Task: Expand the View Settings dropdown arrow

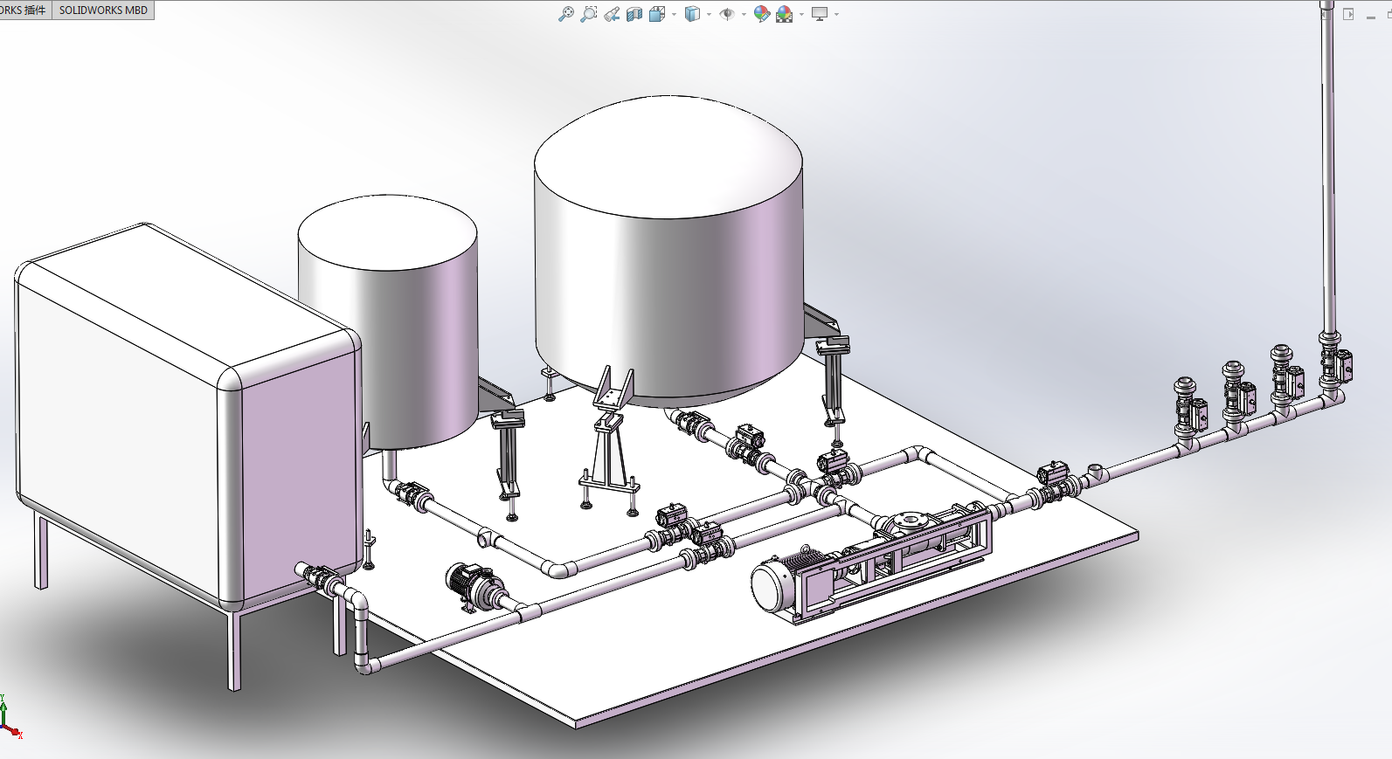Action: (x=837, y=14)
